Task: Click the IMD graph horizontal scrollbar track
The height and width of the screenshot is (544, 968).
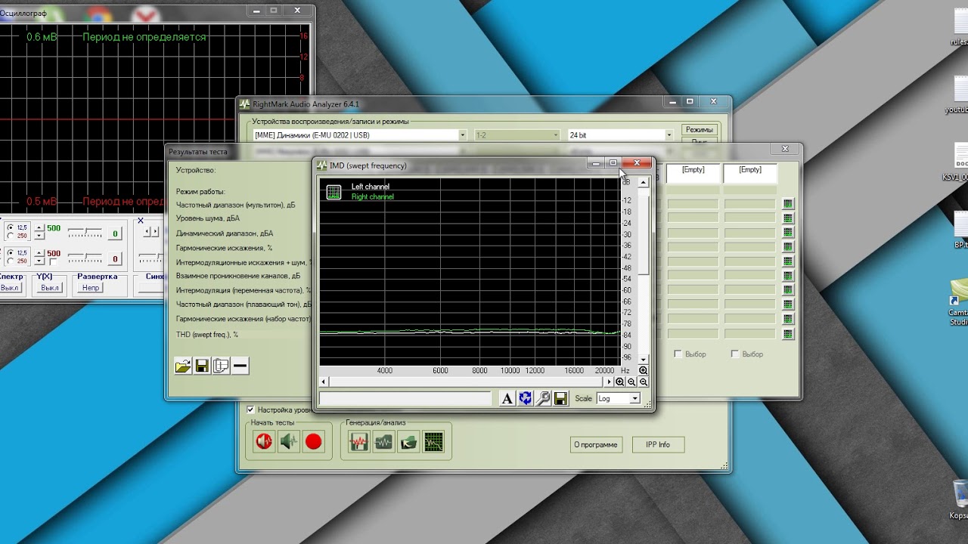Action: pyautogui.click(x=467, y=382)
